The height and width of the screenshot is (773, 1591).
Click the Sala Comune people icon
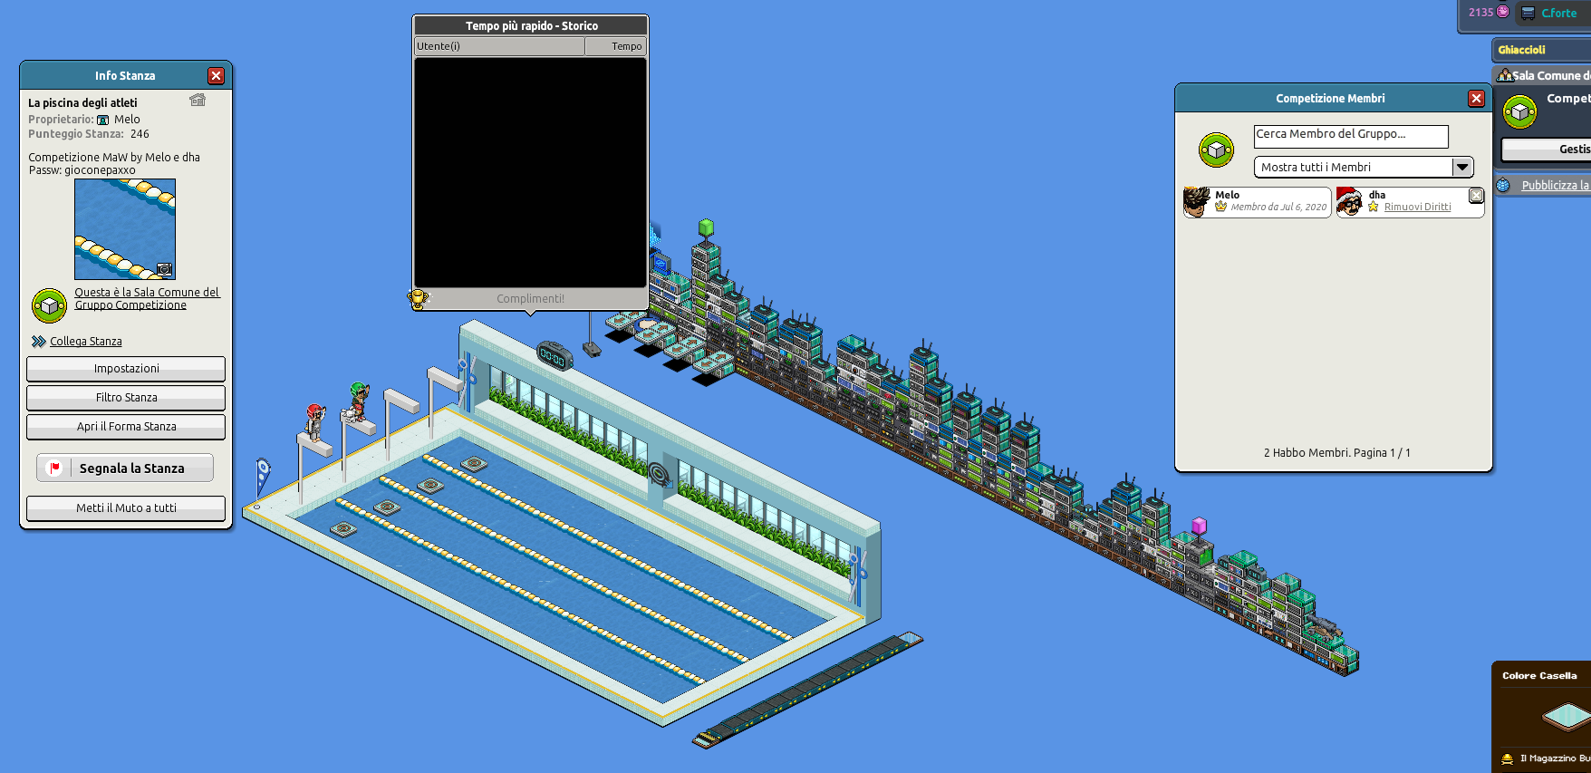pyautogui.click(x=1505, y=75)
